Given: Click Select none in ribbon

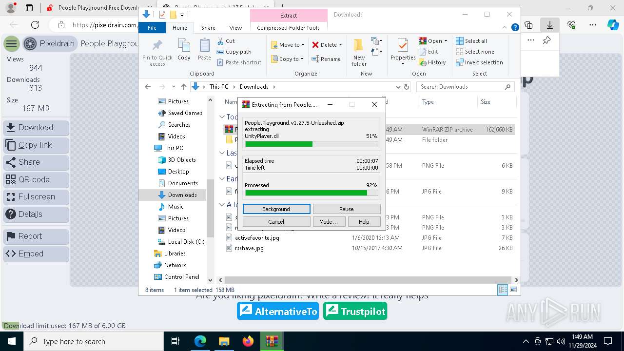Looking at the screenshot, I should click(475, 52).
